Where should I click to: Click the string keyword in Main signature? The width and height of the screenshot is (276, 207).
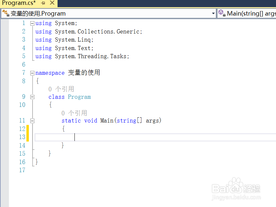tap(126, 120)
